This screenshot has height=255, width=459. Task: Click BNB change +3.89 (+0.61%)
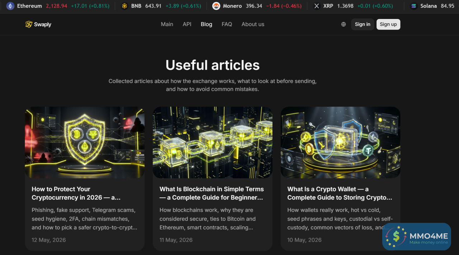pos(183,6)
